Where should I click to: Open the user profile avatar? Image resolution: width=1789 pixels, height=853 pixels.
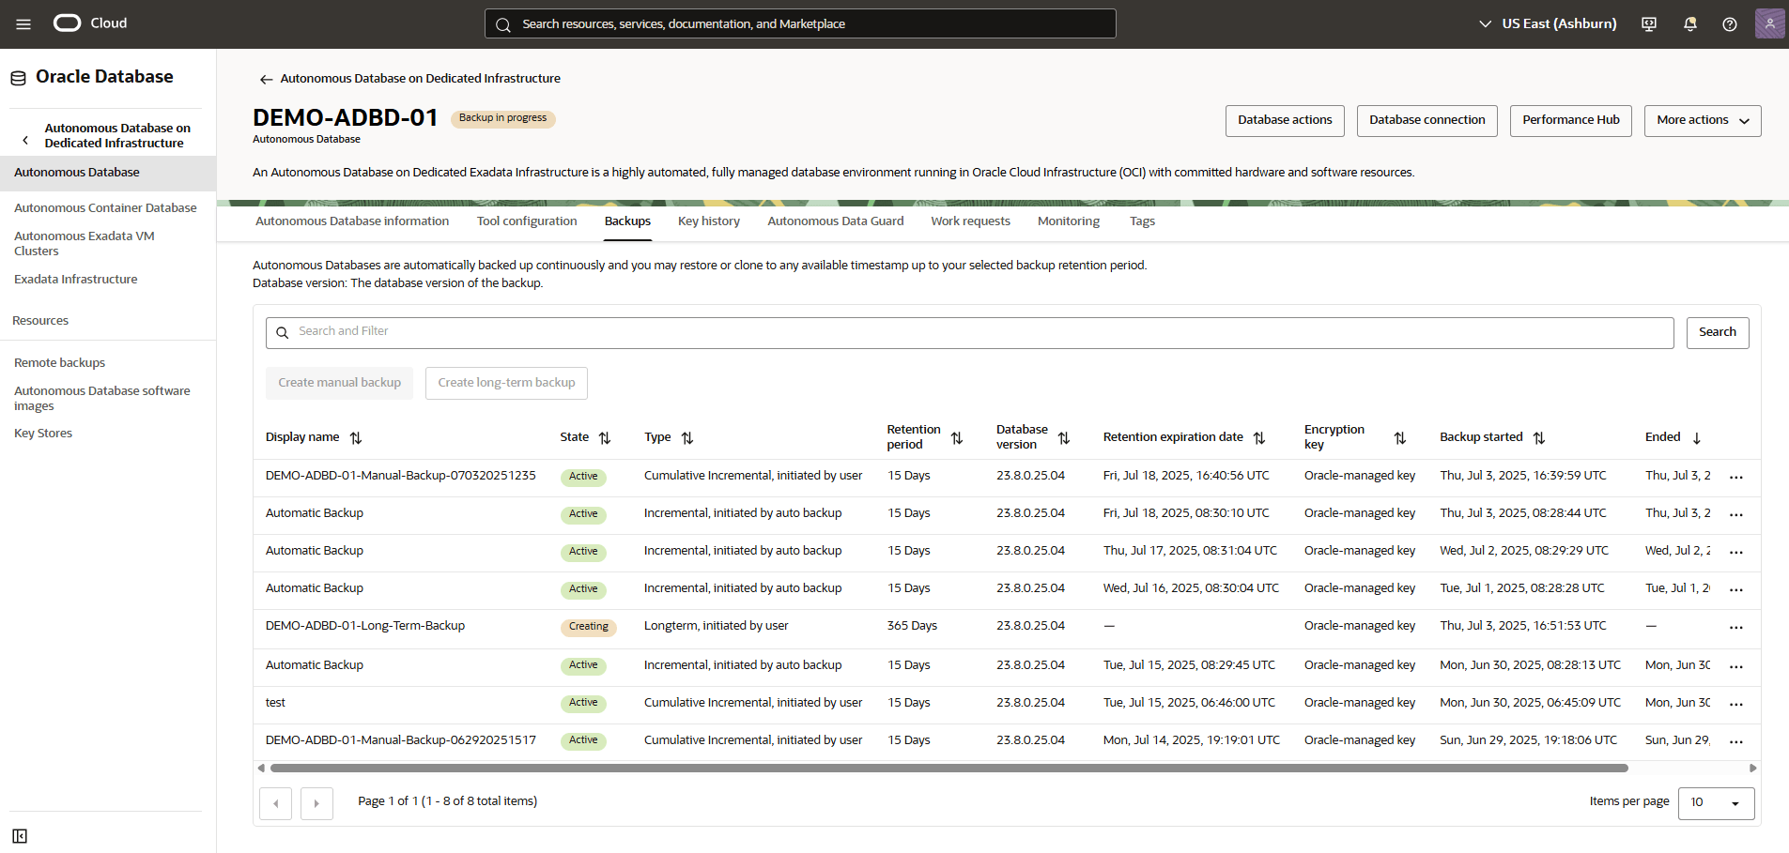click(1769, 23)
